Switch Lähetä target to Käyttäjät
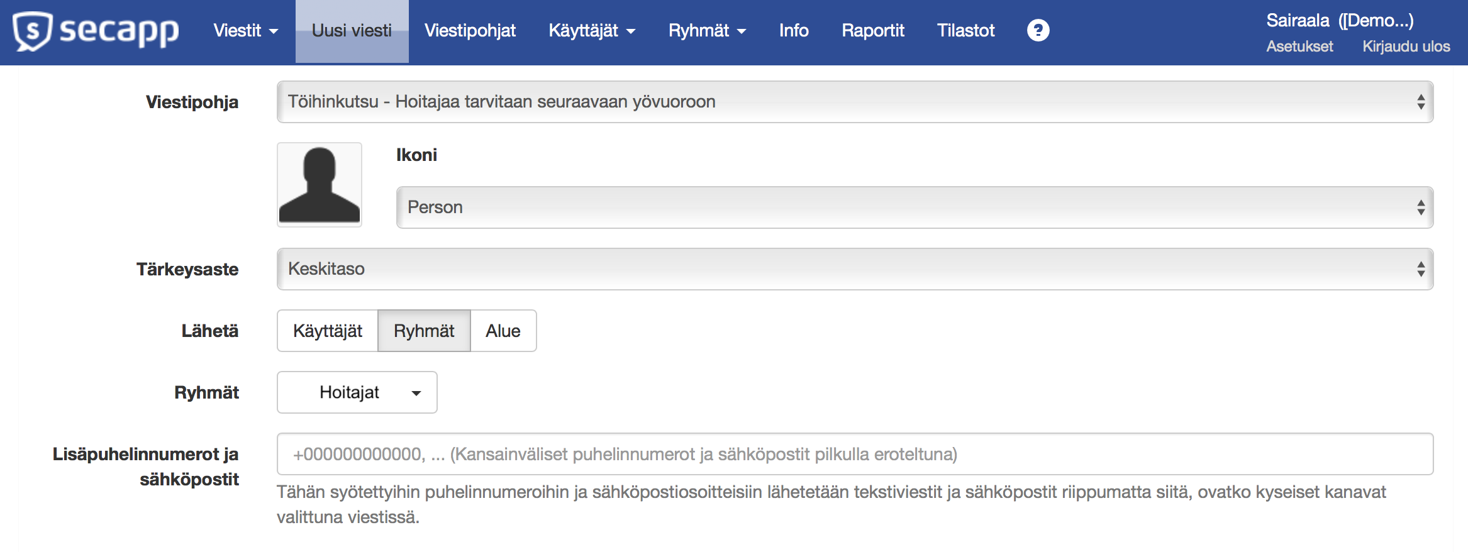Screen dimensions: 1468x552 [328, 331]
